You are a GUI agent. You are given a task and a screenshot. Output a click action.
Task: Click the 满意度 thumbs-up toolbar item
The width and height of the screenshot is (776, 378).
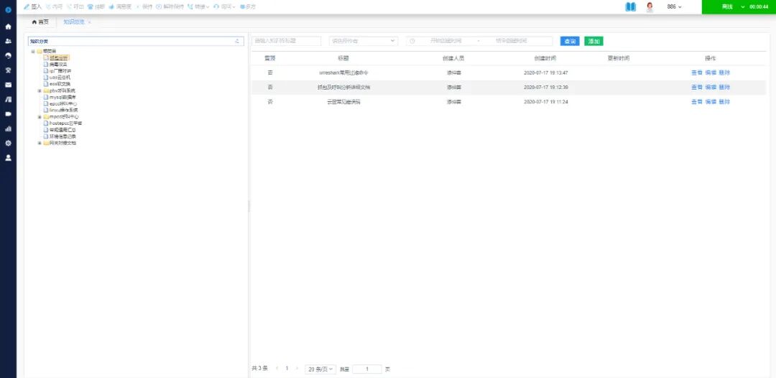point(120,7)
